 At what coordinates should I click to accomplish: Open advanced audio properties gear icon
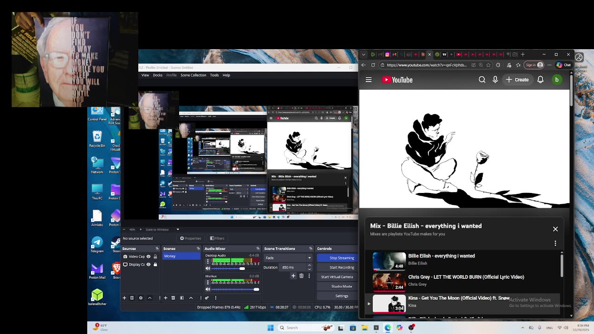pyautogui.click(x=207, y=298)
